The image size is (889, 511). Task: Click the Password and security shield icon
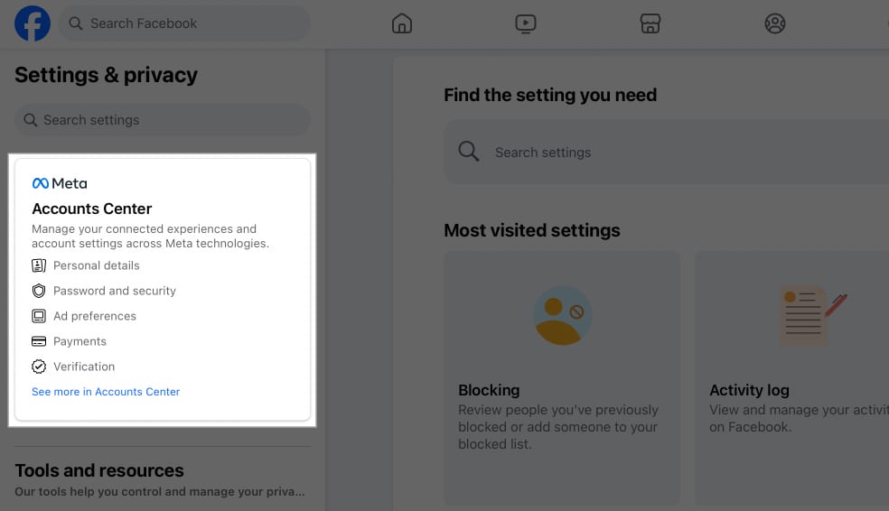[39, 291]
